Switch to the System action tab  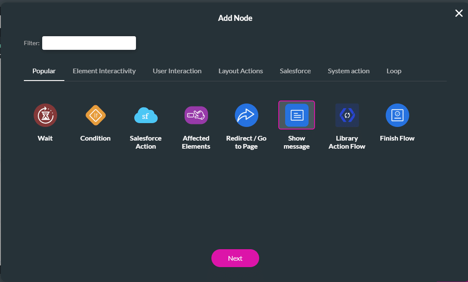[349, 71]
